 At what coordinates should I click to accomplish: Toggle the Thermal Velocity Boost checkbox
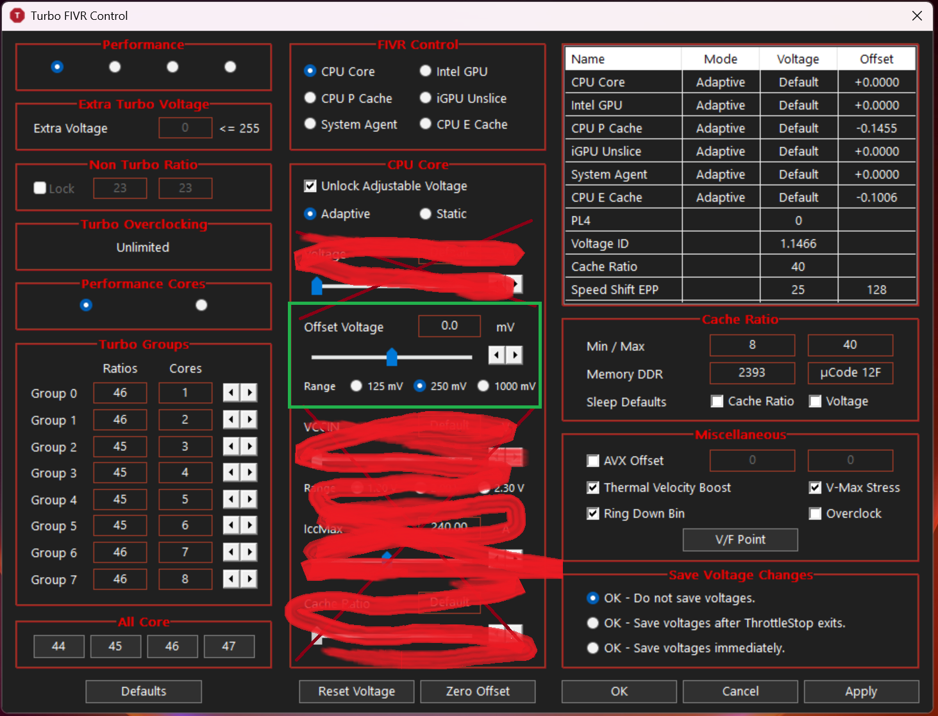pyautogui.click(x=593, y=487)
